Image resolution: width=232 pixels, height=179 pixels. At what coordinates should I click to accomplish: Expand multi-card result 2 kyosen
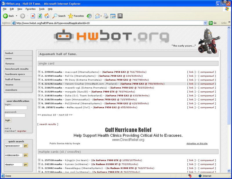pos(39,164)
